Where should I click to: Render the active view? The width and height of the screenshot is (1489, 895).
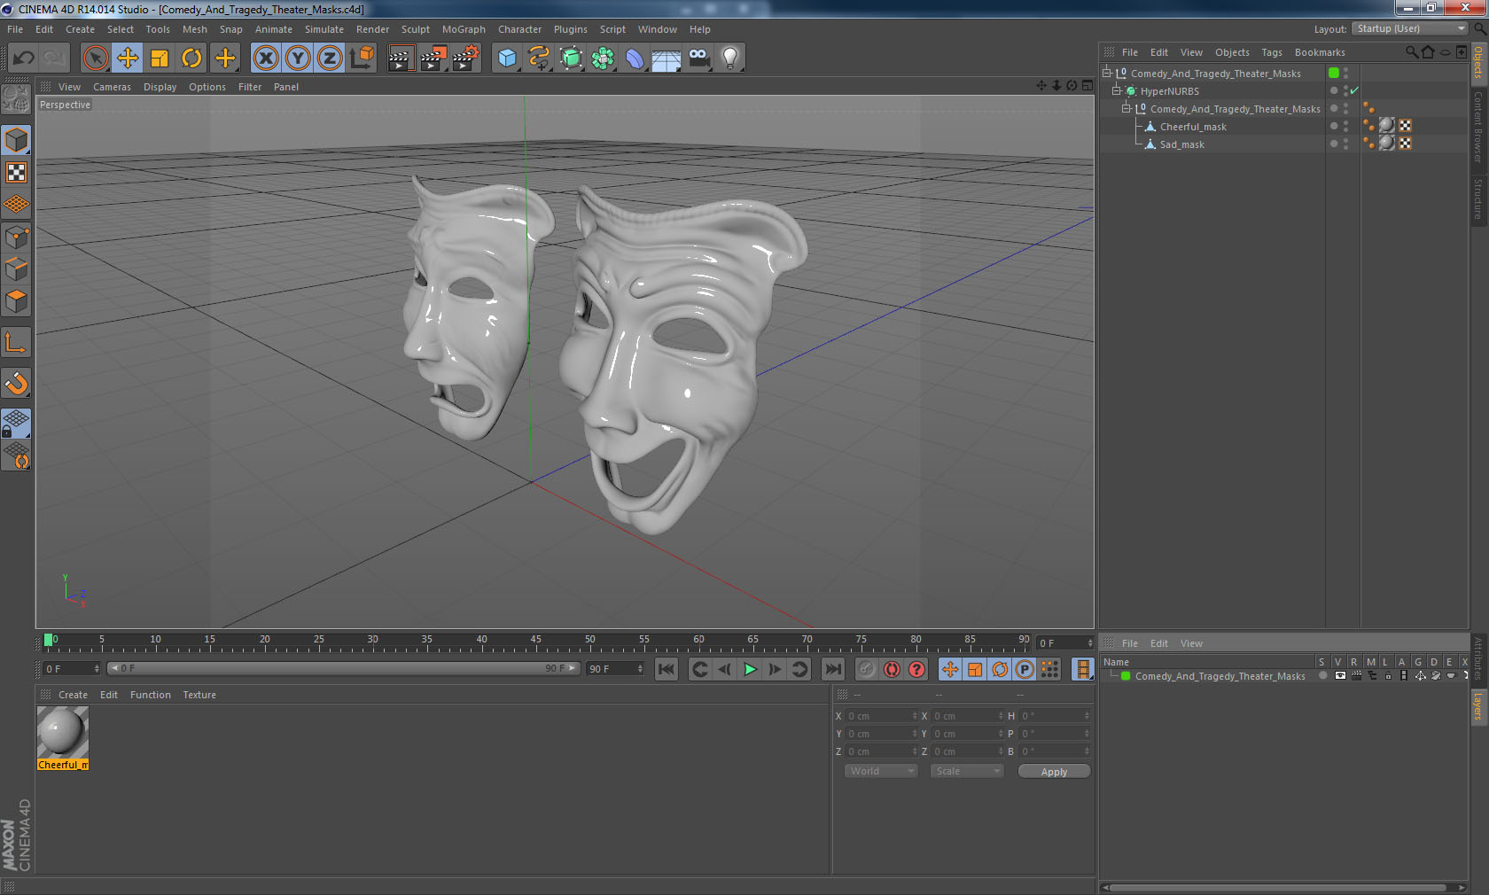point(401,58)
